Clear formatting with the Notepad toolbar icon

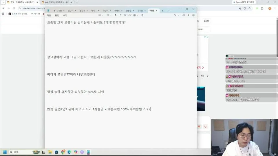pyautogui.click(x=142, y=15)
